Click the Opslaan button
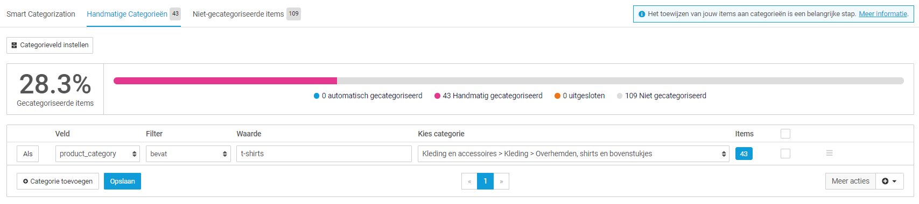 coord(123,181)
